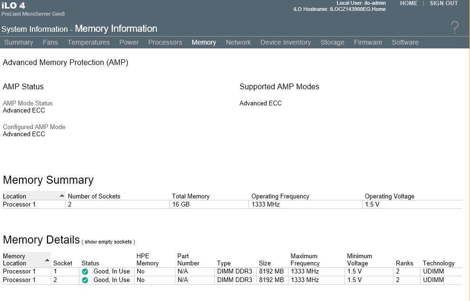Open the Firmware tab

[368, 42]
